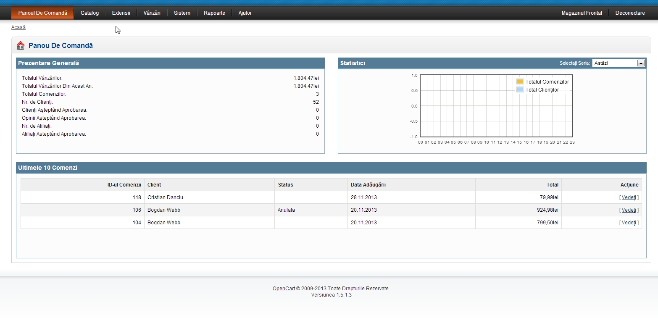658x318 pixels.
Task: Click the Data Adăugării column header
Action: click(368, 185)
